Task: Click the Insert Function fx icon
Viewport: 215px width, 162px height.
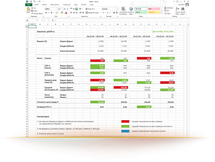Action: click(53, 20)
